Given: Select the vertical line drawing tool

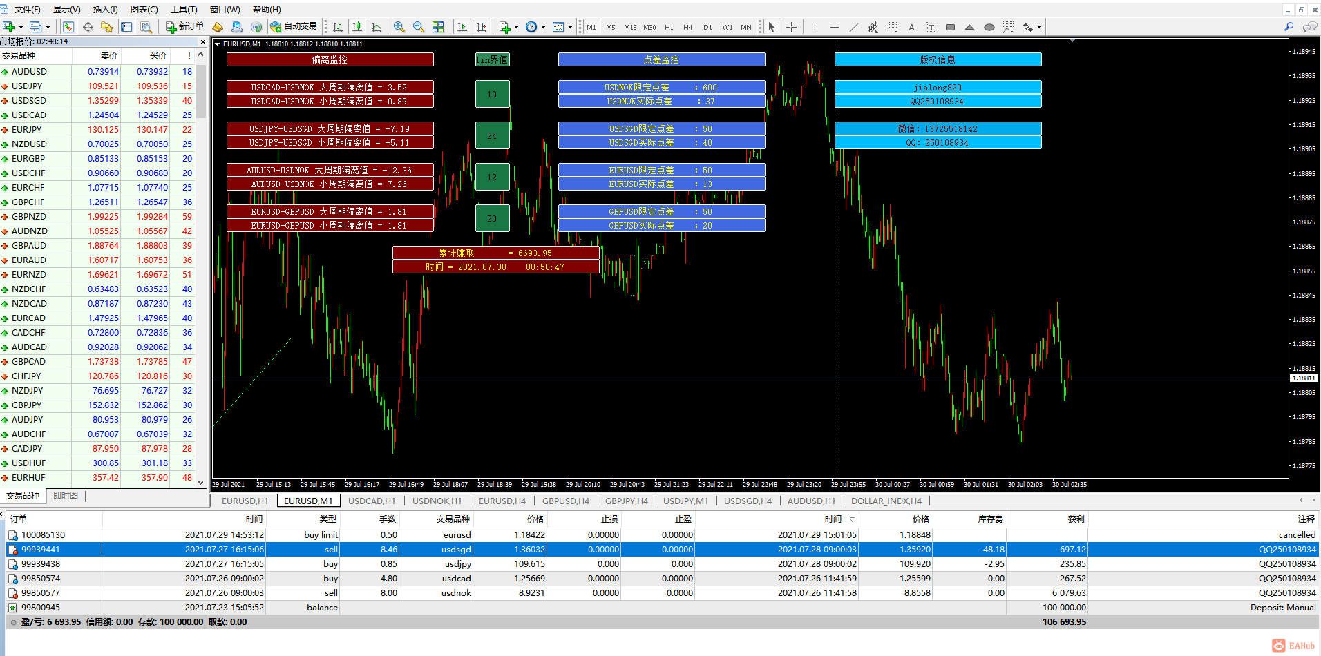Looking at the screenshot, I should click(815, 27).
